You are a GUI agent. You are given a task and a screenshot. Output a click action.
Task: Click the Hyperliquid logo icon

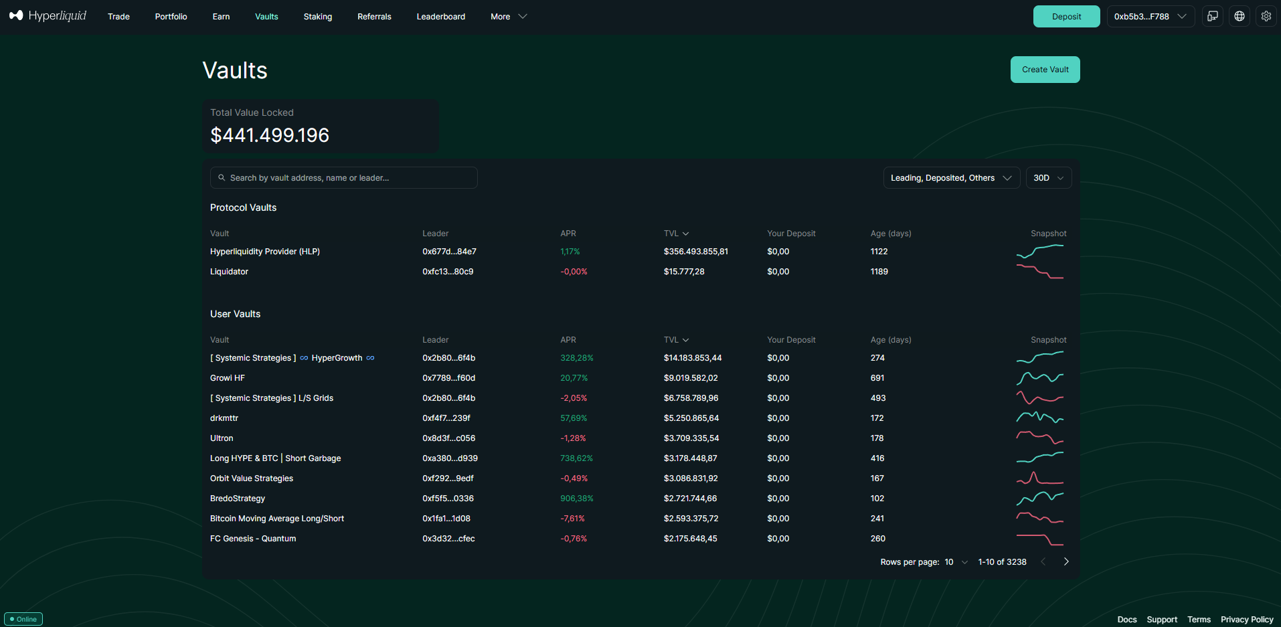tap(16, 15)
